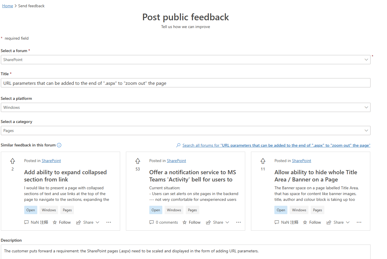The width and height of the screenshot is (387, 259).
Task: Open Share menu on 'expand collapsed section' card
Action: pos(88,222)
